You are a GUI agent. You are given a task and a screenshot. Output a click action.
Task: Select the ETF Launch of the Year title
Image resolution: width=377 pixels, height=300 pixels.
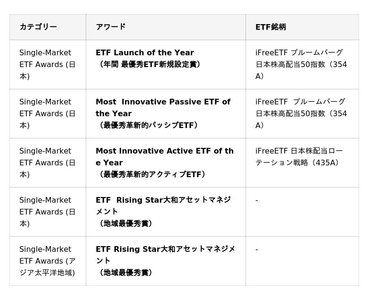coord(145,53)
